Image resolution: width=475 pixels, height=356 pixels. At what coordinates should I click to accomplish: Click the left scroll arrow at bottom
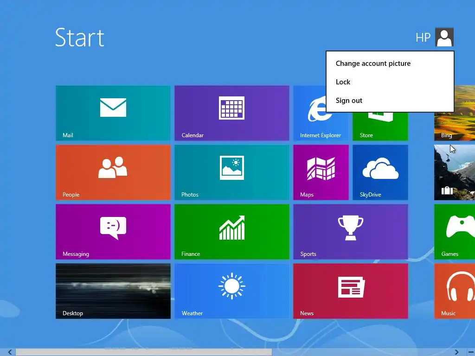tap(10, 352)
